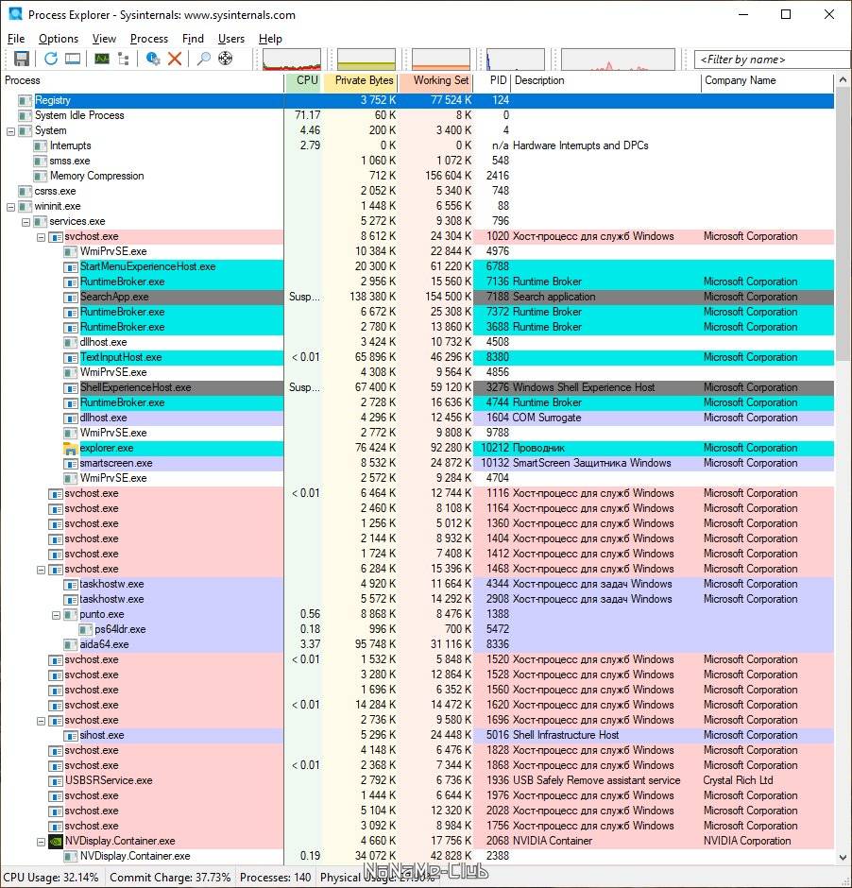The height and width of the screenshot is (888, 852).
Task: Sort by the Description column header
Action: click(x=605, y=80)
